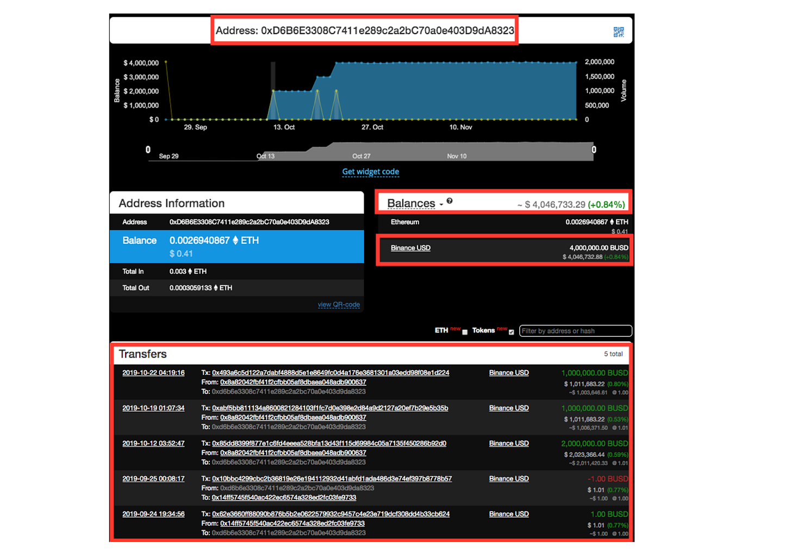The width and height of the screenshot is (791, 554).
Task: Click the Ethereum row label in Balances
Action: pos(405,222)
